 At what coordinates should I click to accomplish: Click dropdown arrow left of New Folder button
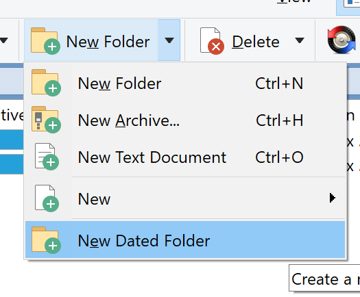[4, 40]
